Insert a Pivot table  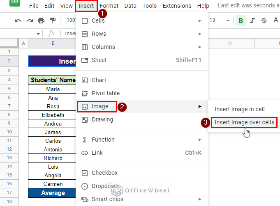pos(106,93)
